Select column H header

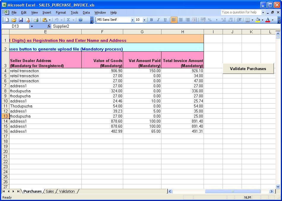click(x=183, y=32)
